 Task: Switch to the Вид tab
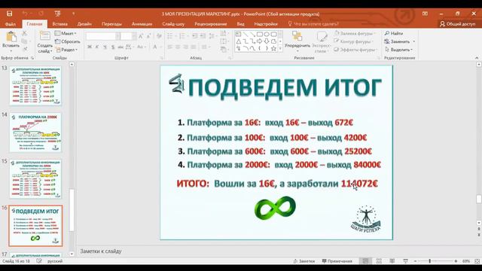tap(240, 24)
